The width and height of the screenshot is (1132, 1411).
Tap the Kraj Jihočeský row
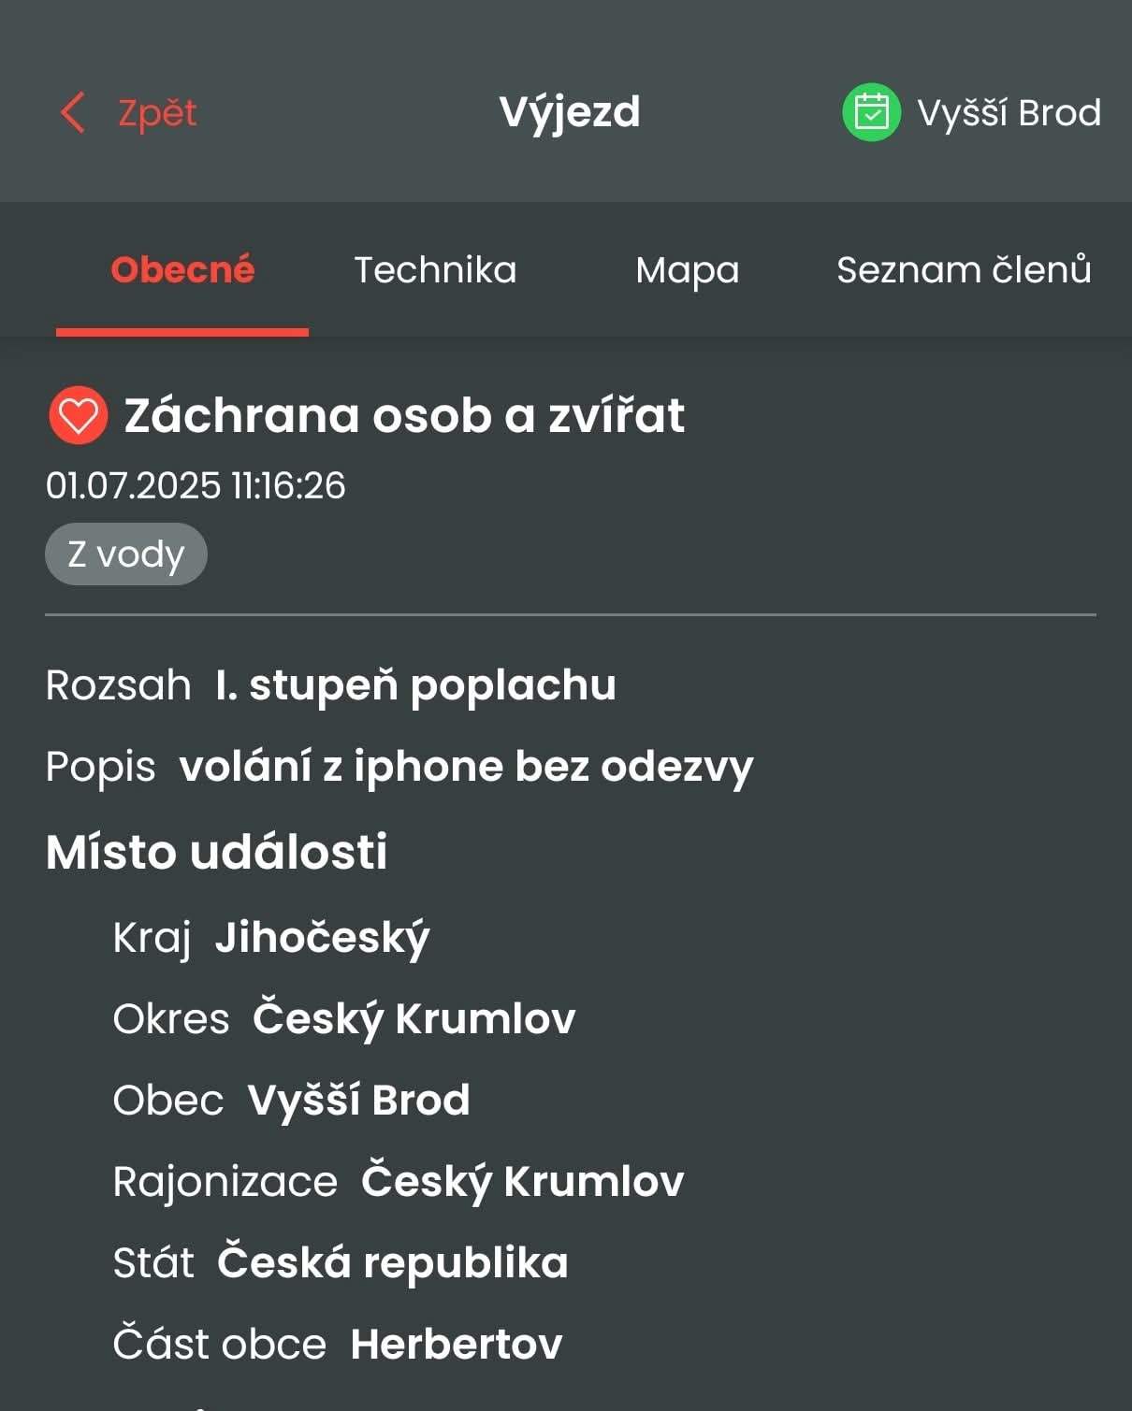271,938
